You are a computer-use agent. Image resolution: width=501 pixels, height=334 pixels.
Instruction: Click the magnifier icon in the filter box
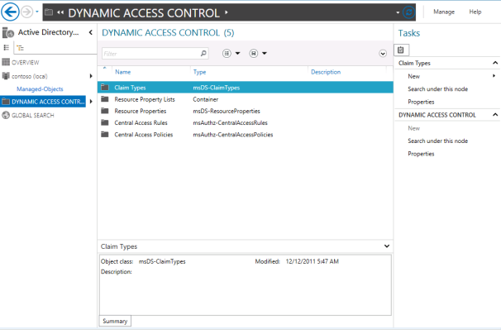point(203,54)
